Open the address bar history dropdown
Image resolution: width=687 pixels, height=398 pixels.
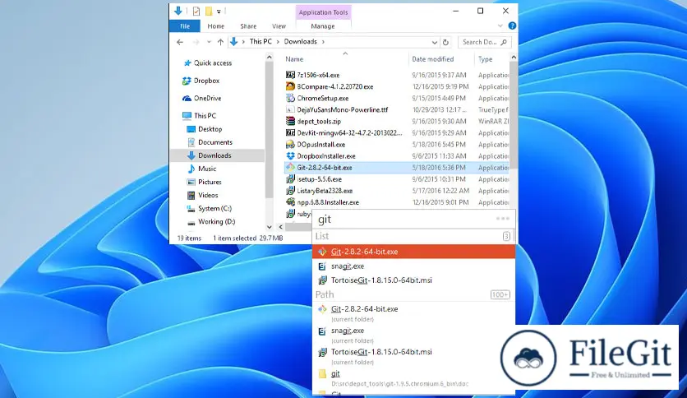[434, 42]
